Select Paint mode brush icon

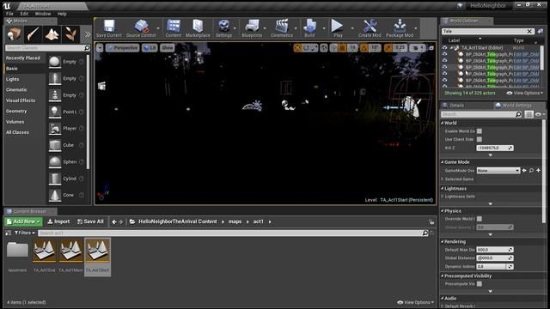coord(33,34)
